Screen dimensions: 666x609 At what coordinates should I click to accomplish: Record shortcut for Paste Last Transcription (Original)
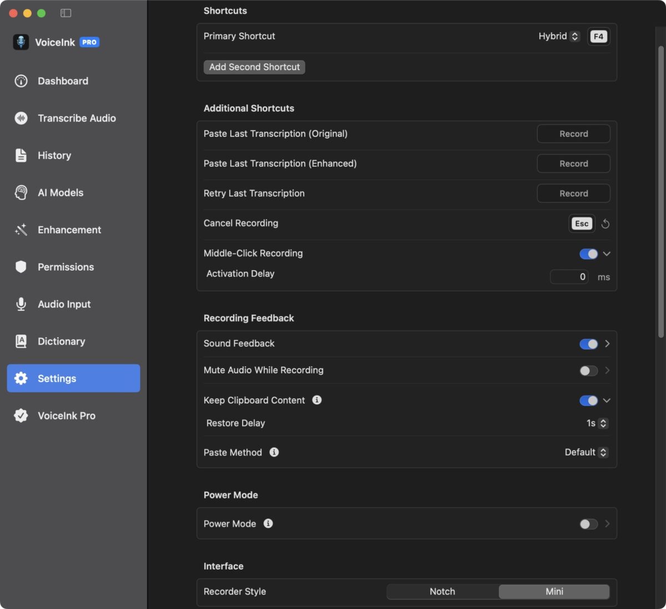pyautogui.click(x=573, y=134)
